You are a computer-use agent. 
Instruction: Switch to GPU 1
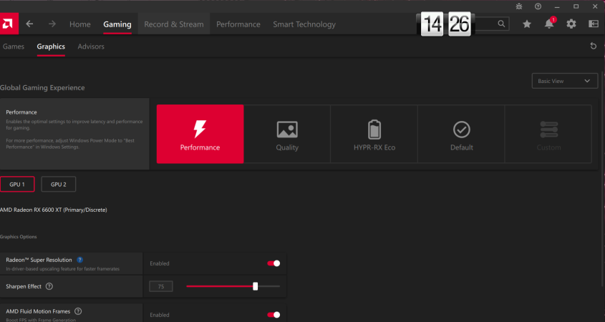(x=17, y=185)
